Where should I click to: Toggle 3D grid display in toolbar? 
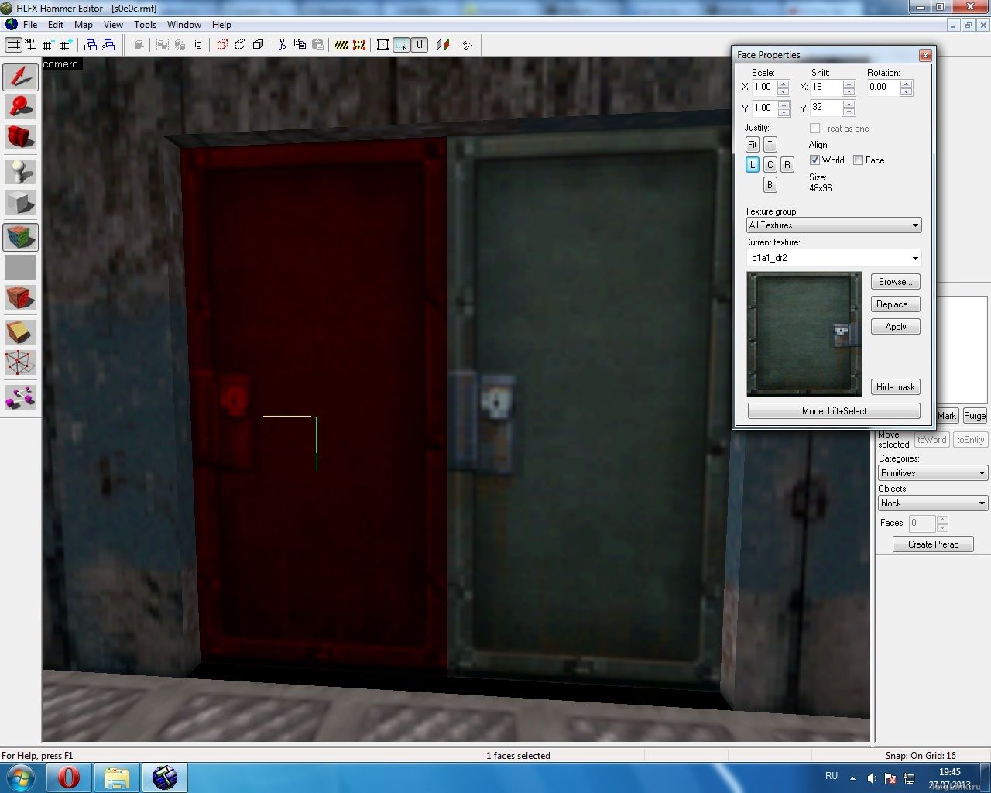[x=31, y=45]
